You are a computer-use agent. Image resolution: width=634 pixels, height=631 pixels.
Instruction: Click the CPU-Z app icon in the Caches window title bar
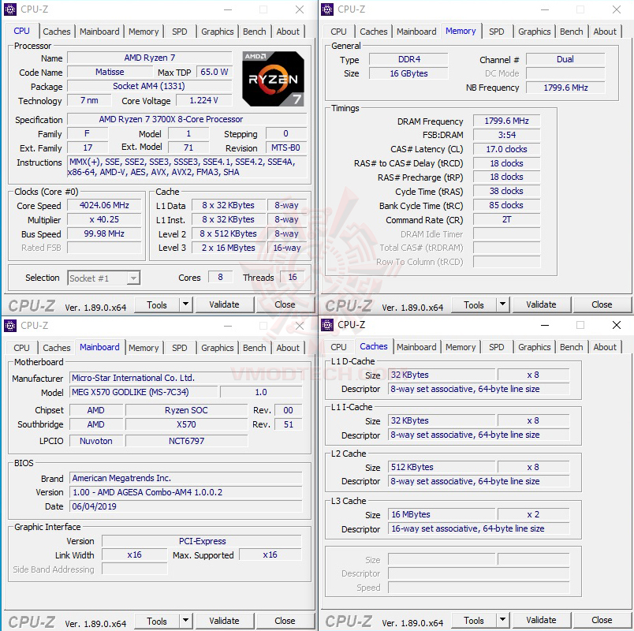pyautogui.click(x=327, y=325)
